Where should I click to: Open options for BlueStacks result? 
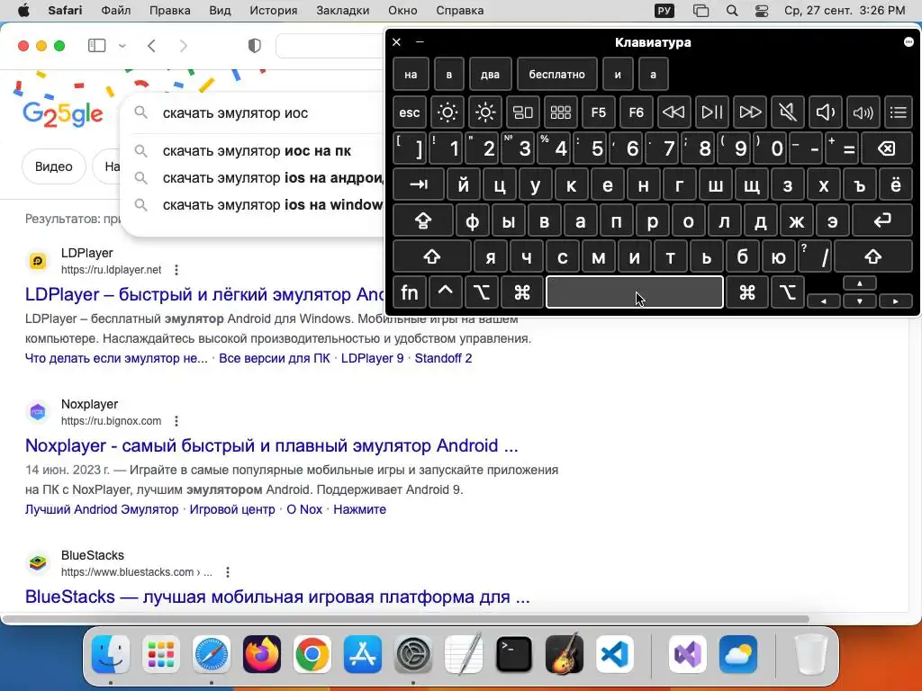tap(228, 571)
